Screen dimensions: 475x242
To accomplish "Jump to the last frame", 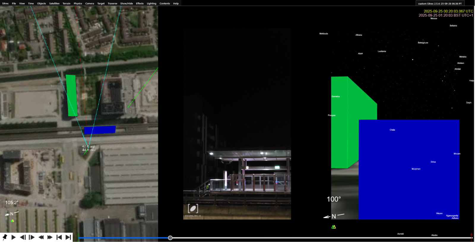I will 68,237.
